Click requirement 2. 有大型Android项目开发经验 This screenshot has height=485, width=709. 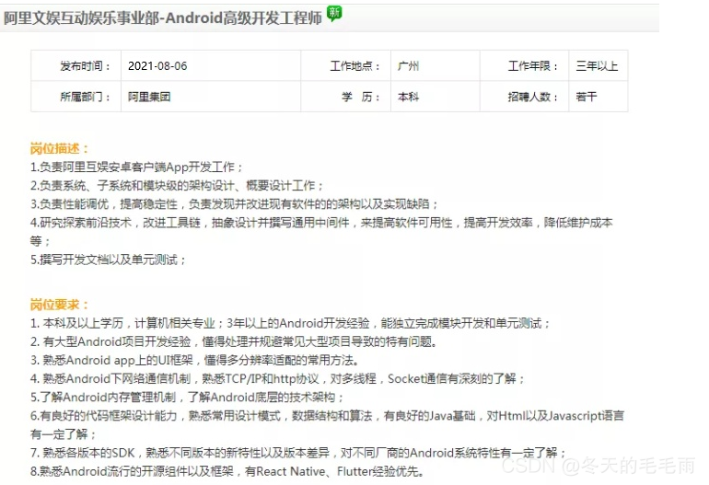tap(234, 341)
